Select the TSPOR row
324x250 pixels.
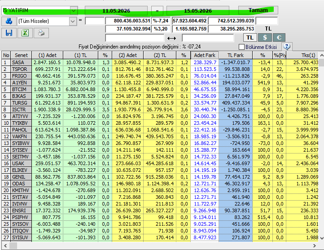160,69
